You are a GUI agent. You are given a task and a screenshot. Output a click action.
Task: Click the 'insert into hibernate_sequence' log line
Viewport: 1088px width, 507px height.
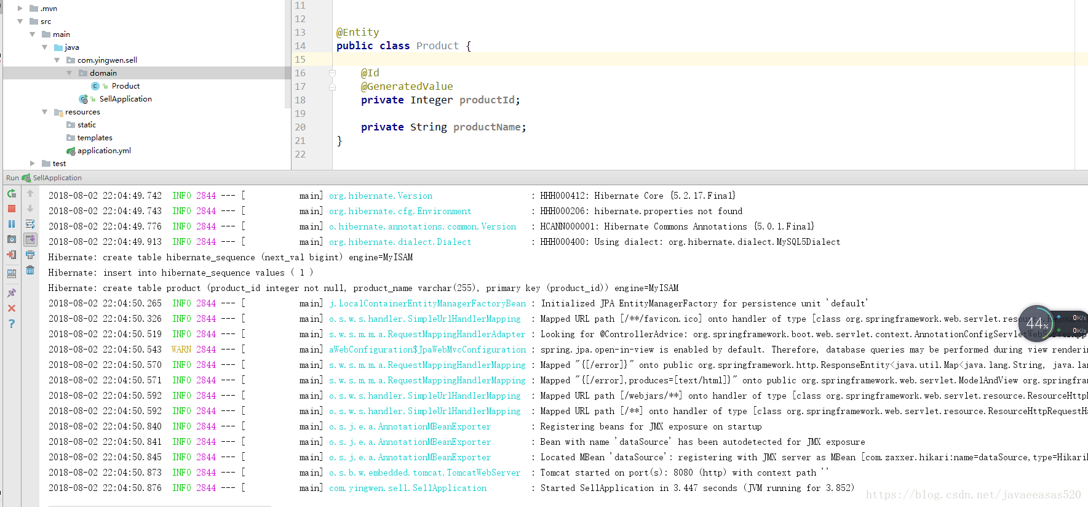181,273
